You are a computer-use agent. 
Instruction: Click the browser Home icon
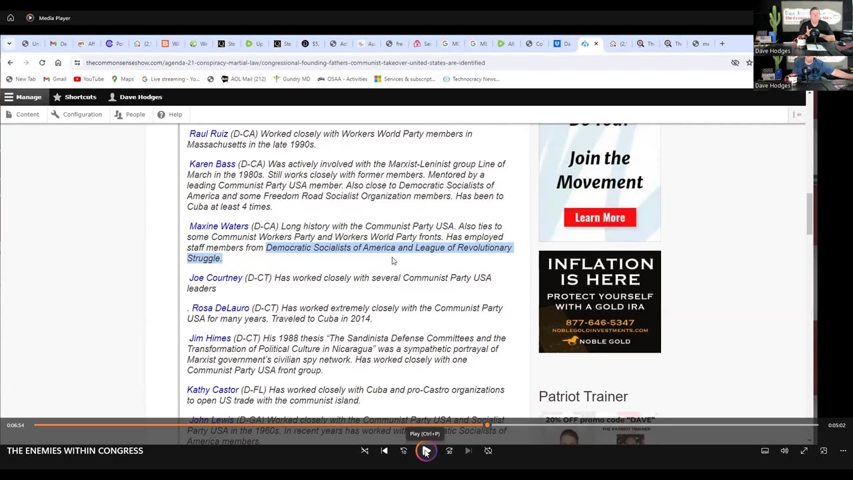tap(58, 63)
